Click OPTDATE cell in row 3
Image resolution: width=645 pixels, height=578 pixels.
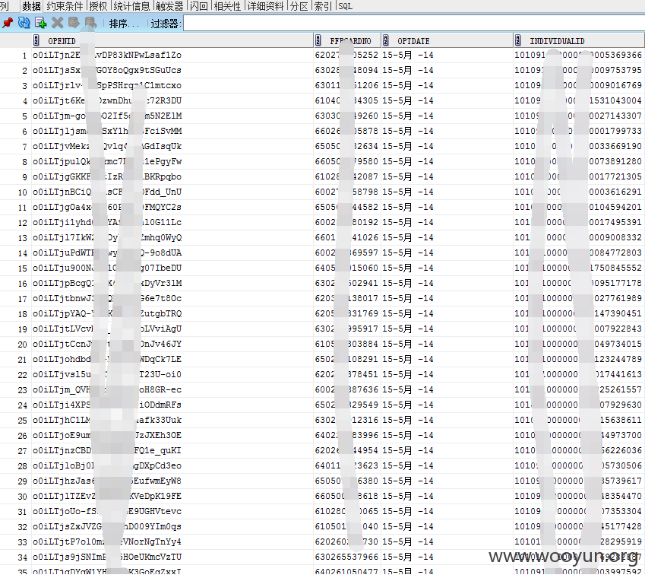(x=447, y=86)
